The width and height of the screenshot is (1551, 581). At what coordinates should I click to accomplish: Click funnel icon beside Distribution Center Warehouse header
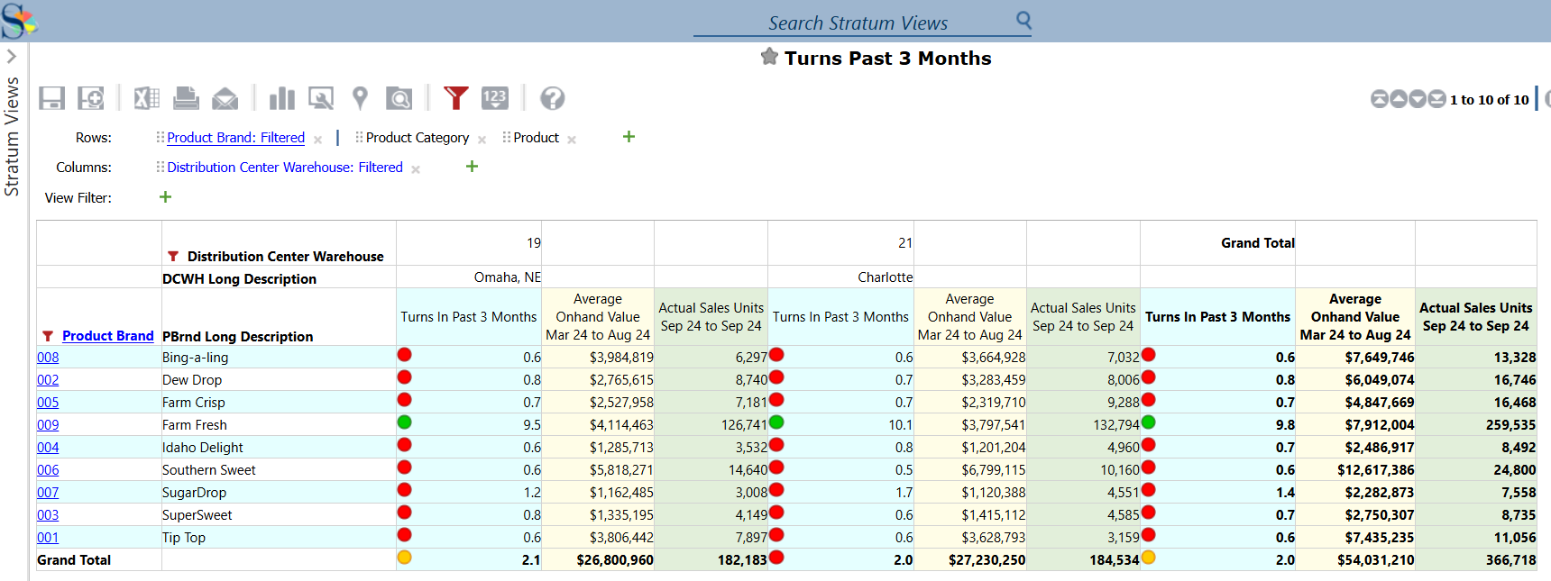coord(173,257)
